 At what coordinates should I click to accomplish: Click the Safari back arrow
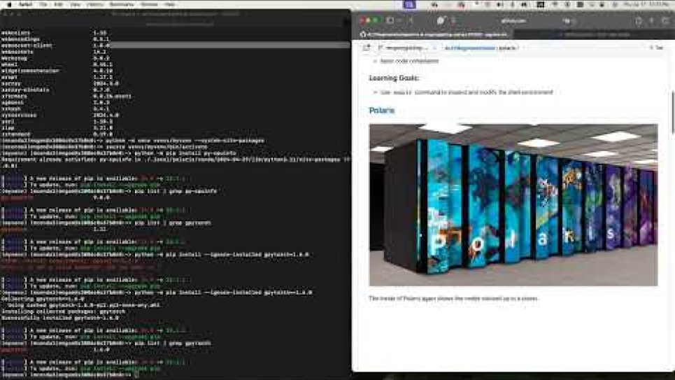[411, 21]
